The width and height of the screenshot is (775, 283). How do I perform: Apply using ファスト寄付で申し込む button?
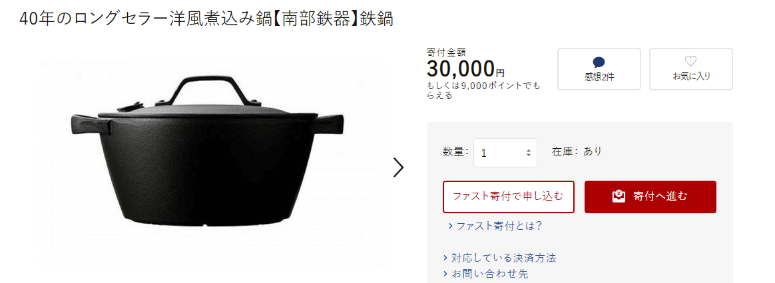[x=509, y=197]
